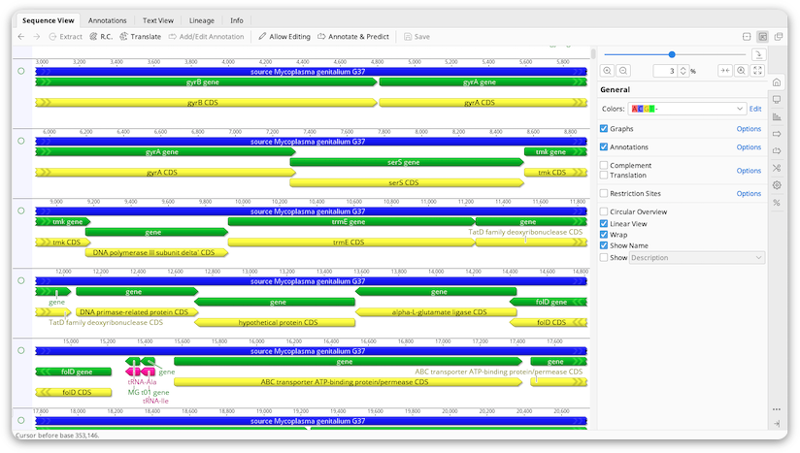The height and width of the screenshot is (453, 800).
Task: Click Options link next to Annotations
Action: (x=749, y=147)
